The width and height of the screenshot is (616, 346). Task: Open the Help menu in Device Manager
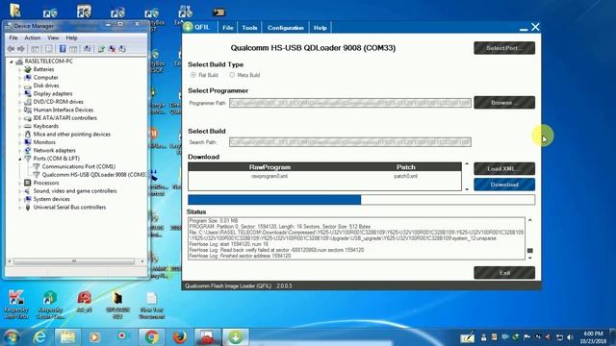pyautogui.click(x=71, y=37)
